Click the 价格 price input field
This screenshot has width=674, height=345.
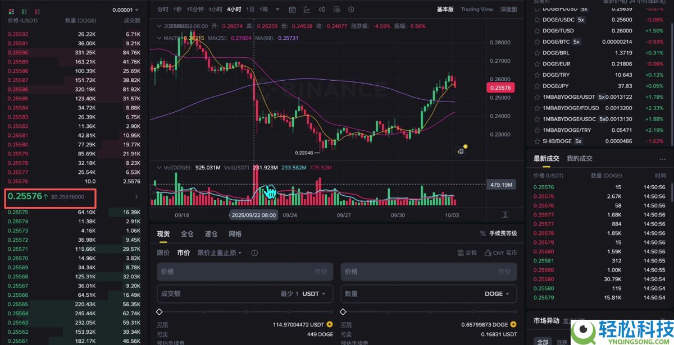click(x=245, y=272)
